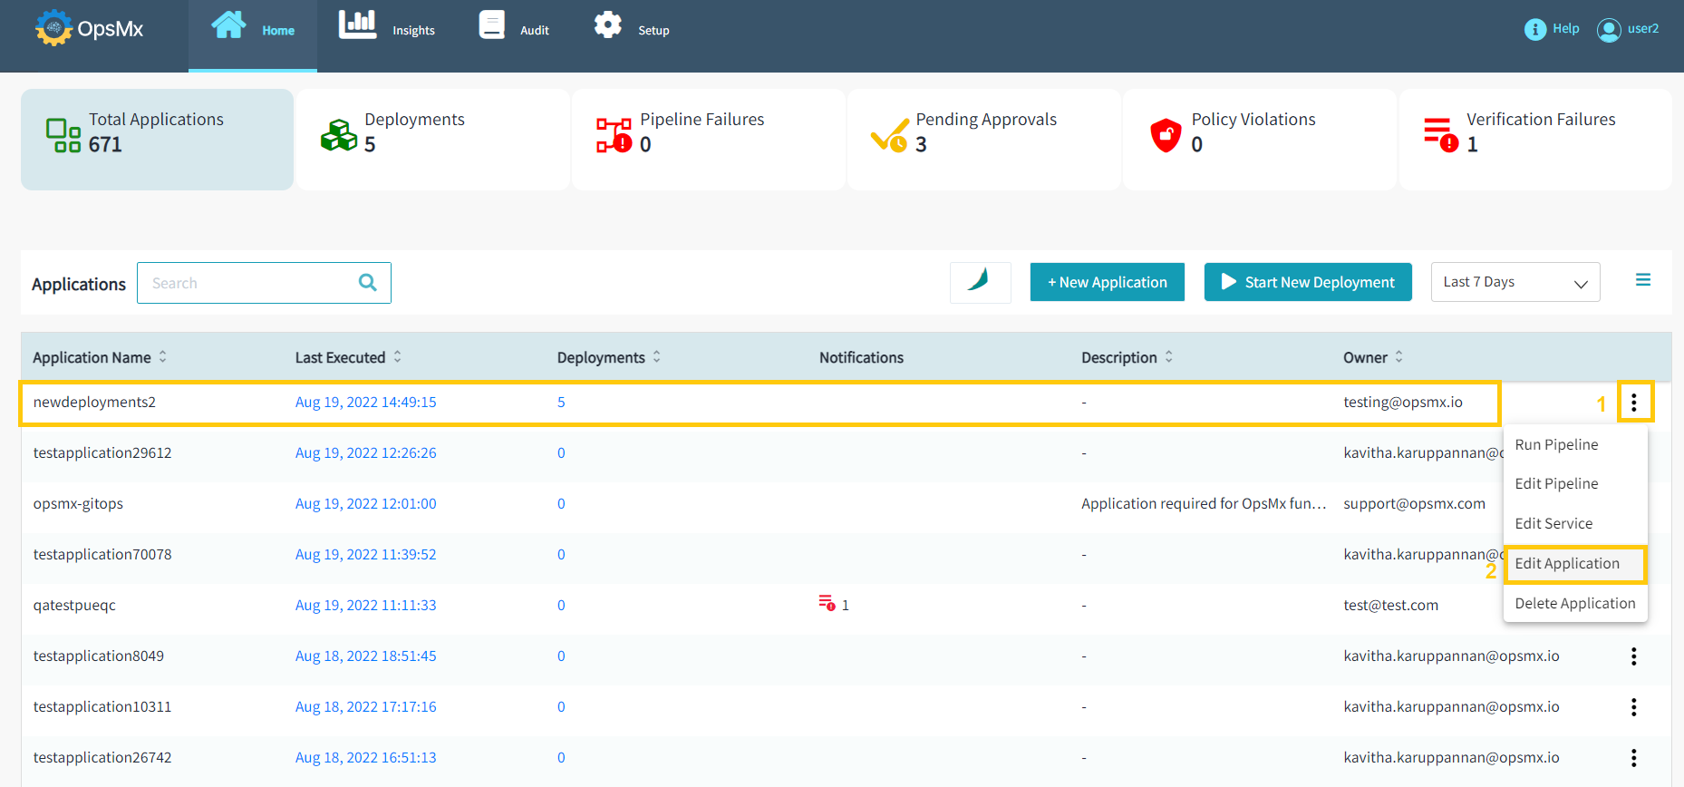Choose Run Pipeline from the context menu
The image size is (1684, 787).
(x=1556, y=445)
